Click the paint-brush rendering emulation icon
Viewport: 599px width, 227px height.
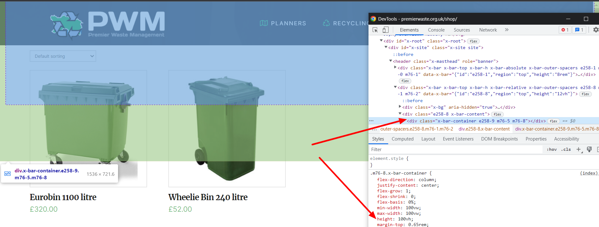point(589,150)
